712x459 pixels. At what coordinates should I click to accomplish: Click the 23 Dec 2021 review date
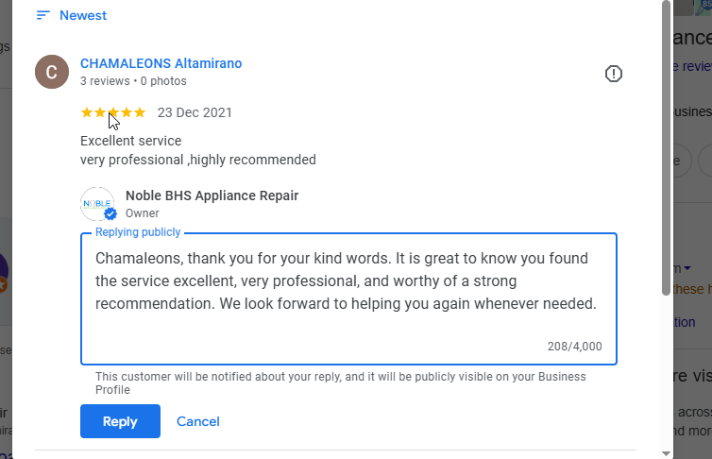pos(195,112)
